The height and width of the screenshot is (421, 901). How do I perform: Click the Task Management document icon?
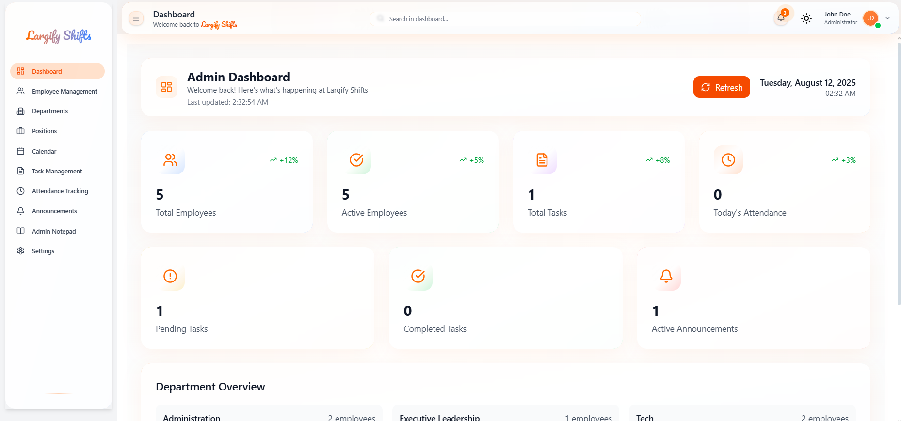21,171
